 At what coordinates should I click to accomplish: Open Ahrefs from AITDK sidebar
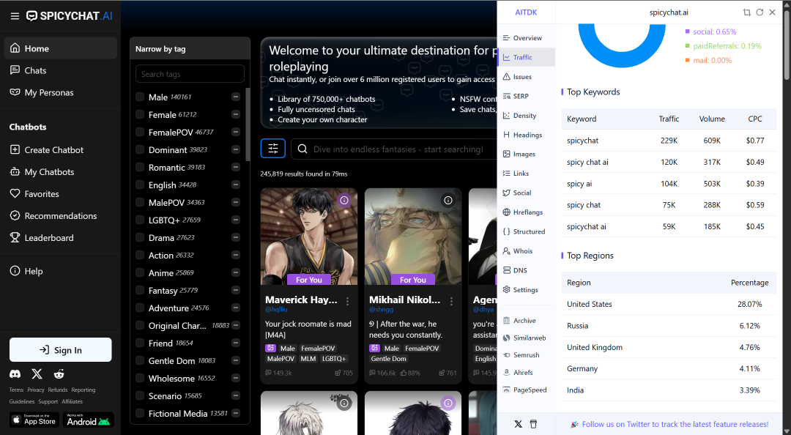pyautogui.click(x=518, y=373)
